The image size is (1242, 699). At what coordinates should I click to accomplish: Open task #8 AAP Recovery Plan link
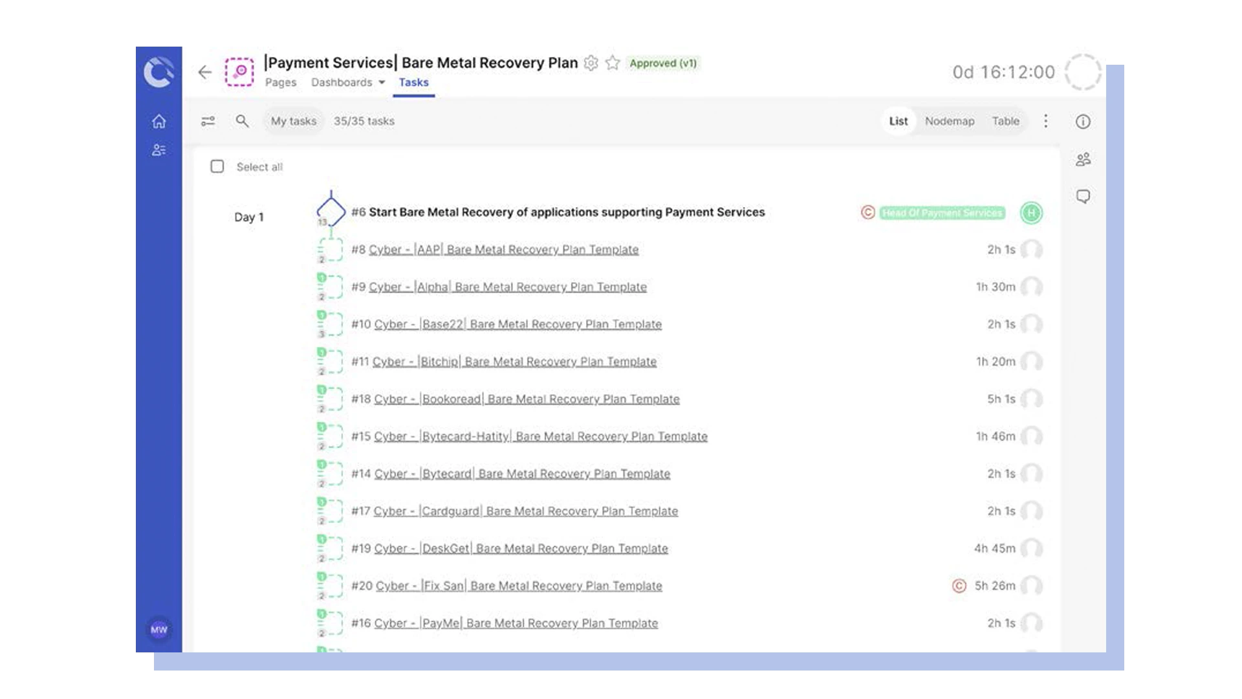pyautogui.click(x=503, y=250)
